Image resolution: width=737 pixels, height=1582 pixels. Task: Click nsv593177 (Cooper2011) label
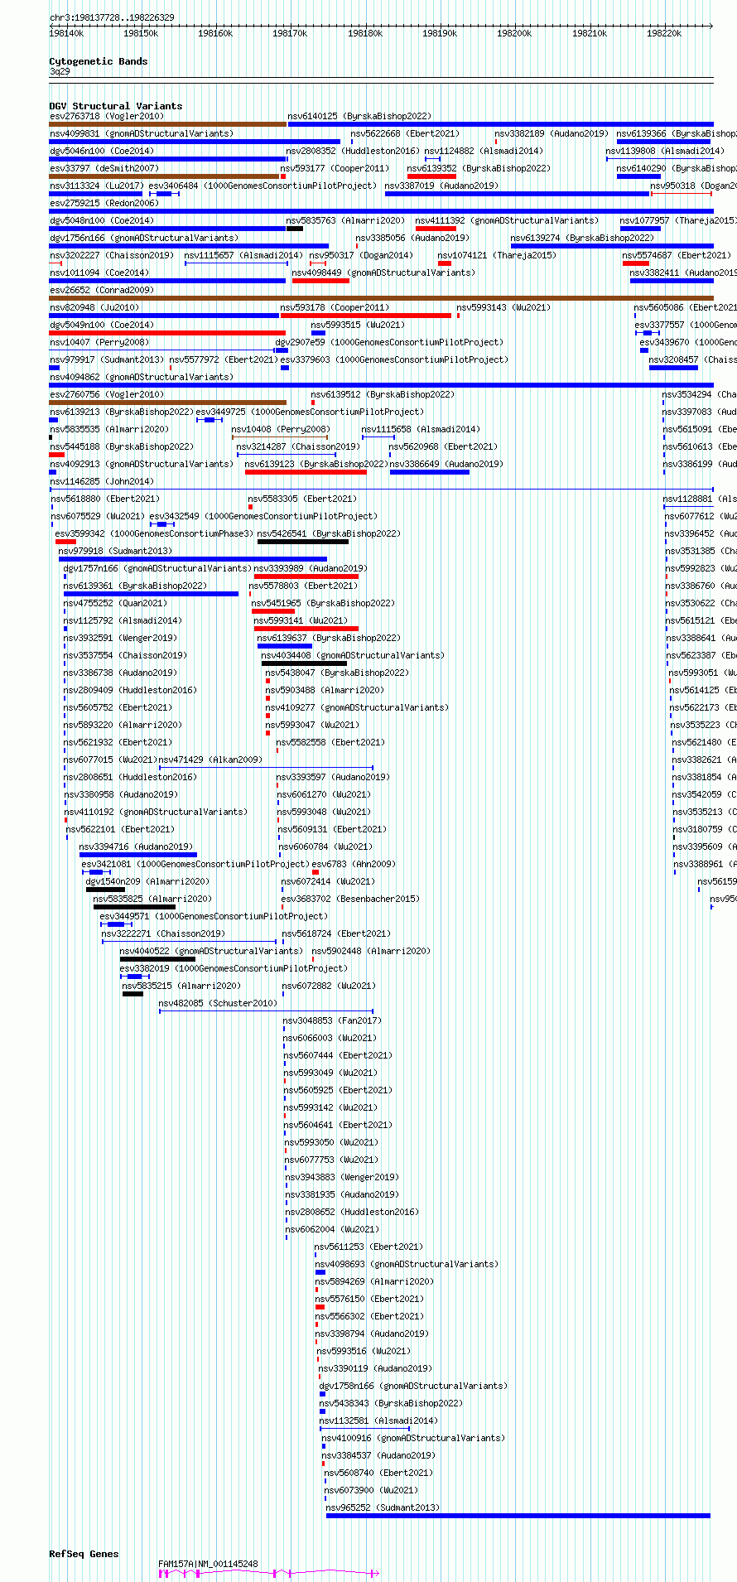(x=335, y=168)
